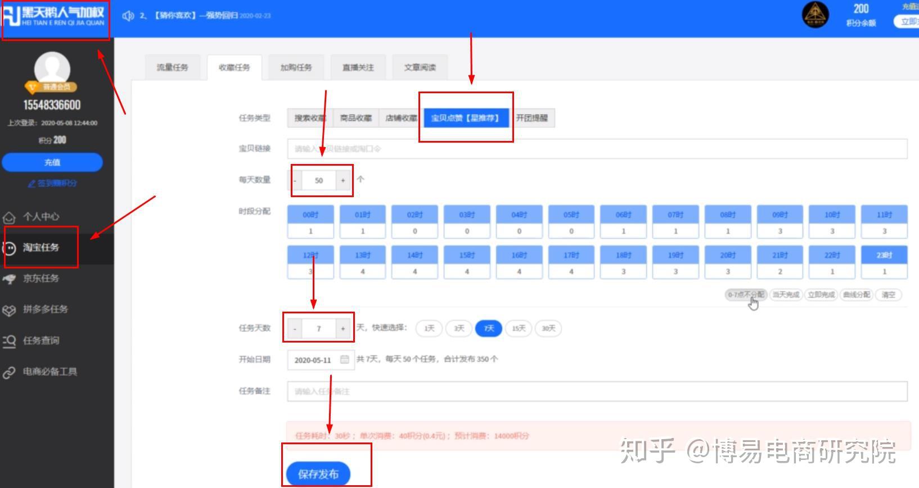Click the 电商必备工具 link icon
Screen dimensions: 919x488
(x=9, y=372)
